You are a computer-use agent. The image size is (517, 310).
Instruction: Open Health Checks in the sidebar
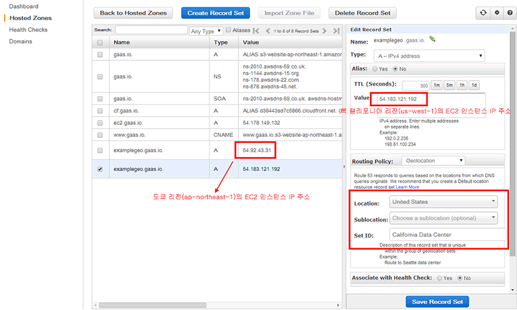[28, 30]
